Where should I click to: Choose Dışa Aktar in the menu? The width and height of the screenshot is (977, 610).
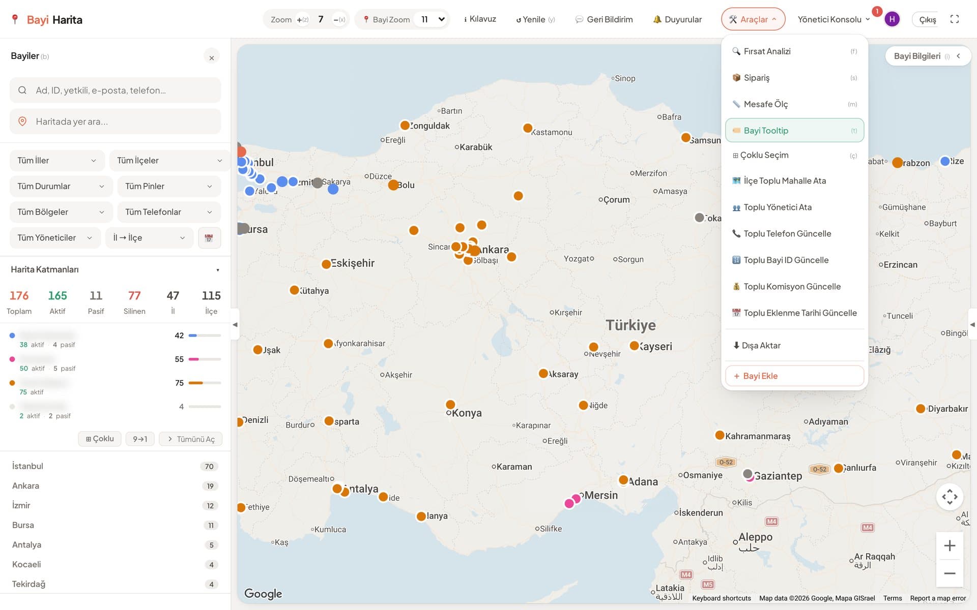coord(794,346)
